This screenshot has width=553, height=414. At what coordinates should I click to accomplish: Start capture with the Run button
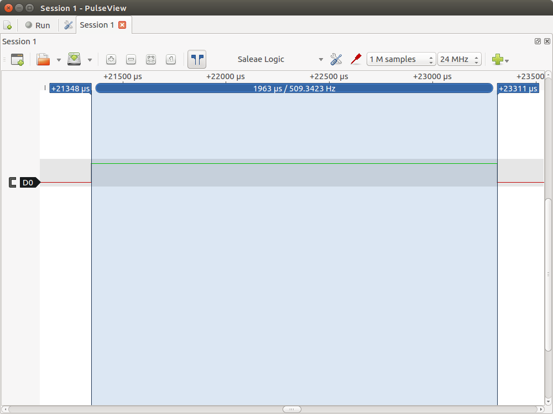click(38, 25)
